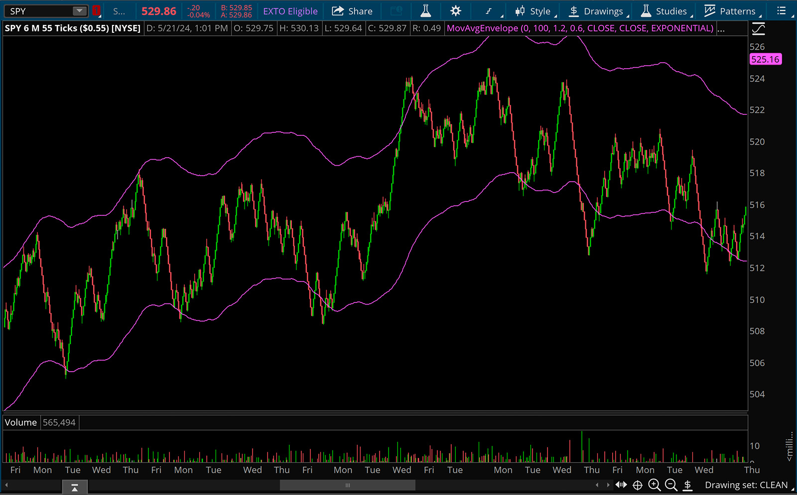Toggle the price axis scale icon
Screen dimensions: 797x495
[758, 29]
